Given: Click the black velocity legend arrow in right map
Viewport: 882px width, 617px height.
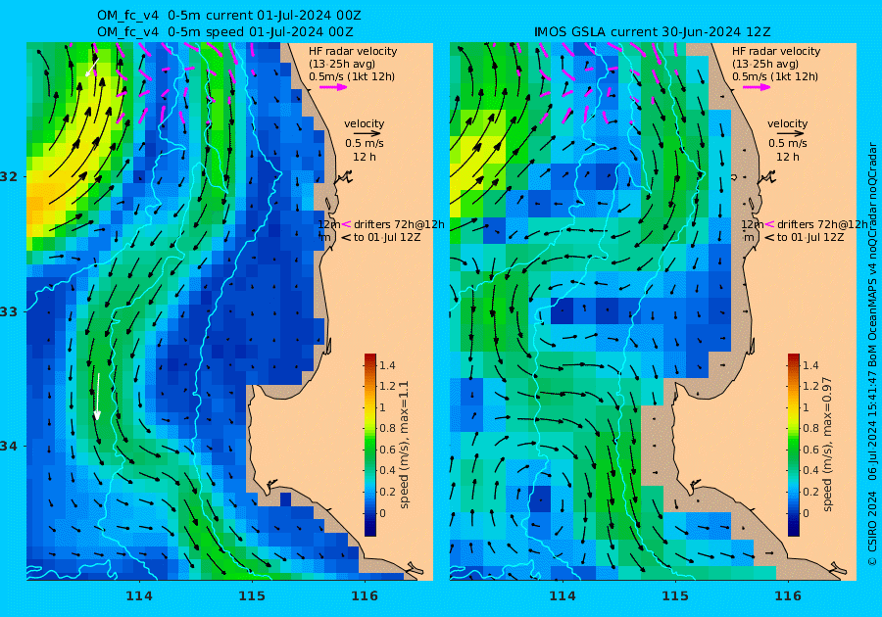Looking at the screenshot, I should (788, 134).
